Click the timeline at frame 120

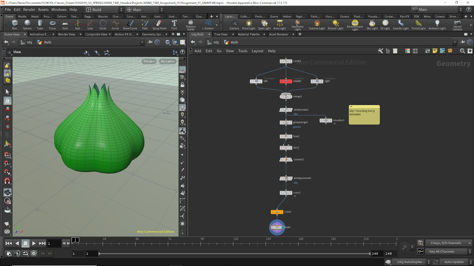[x=233, y=243]
